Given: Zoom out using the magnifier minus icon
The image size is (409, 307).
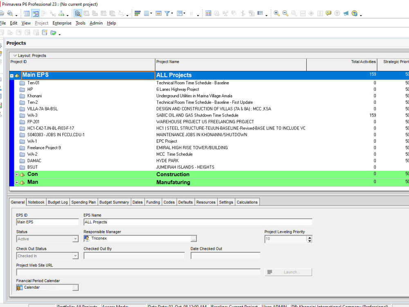Looking at the screenshot, I should point(285,13).
